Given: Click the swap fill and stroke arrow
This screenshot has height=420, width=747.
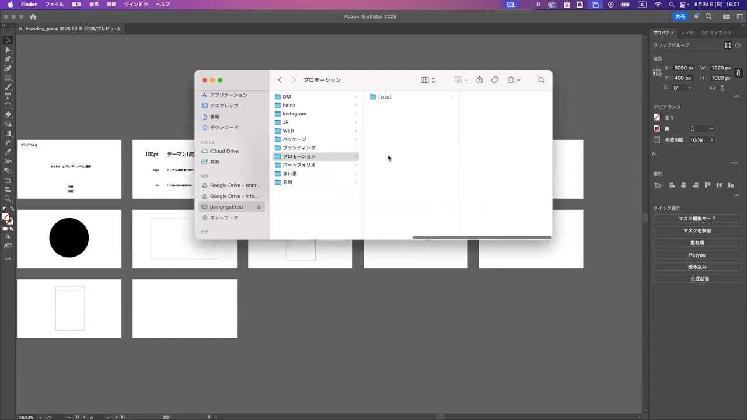Looking at the screenshot, I should [x=12, y=209].
